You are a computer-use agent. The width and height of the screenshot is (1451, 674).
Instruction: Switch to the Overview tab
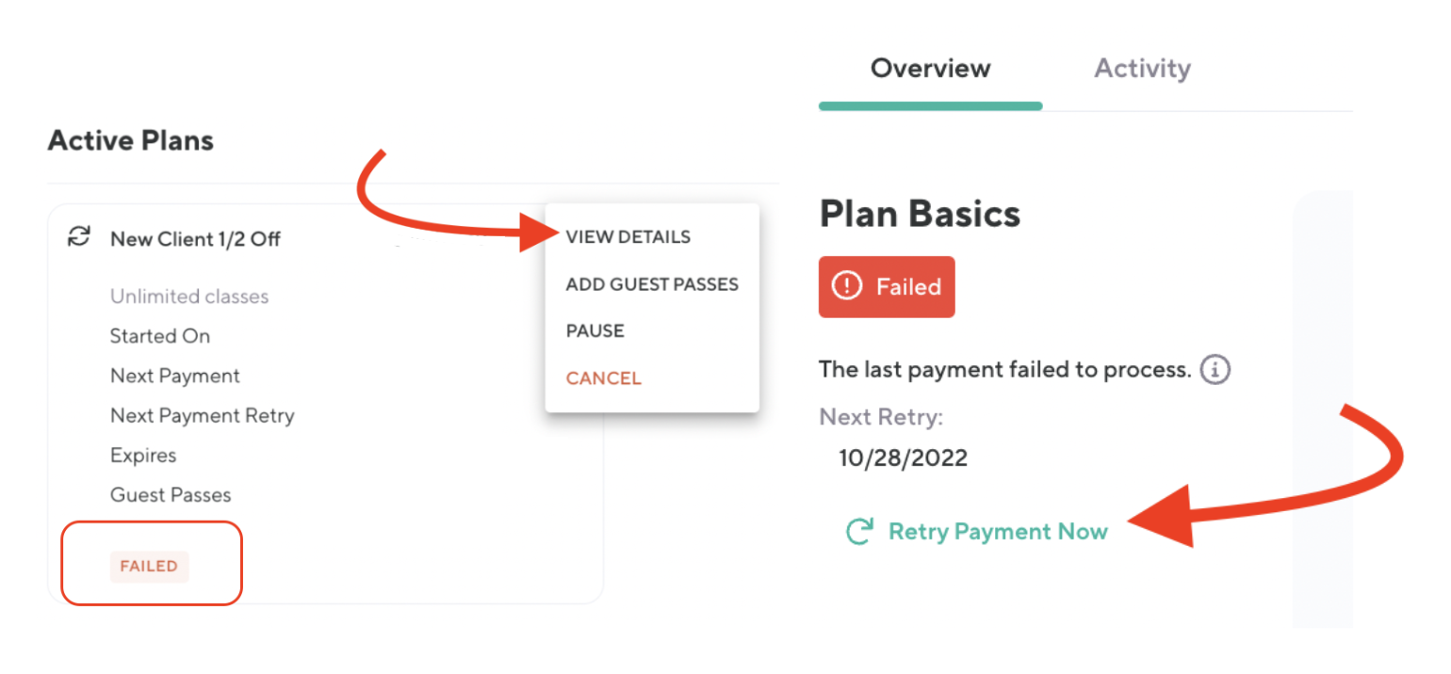click(x=930, y=69)
